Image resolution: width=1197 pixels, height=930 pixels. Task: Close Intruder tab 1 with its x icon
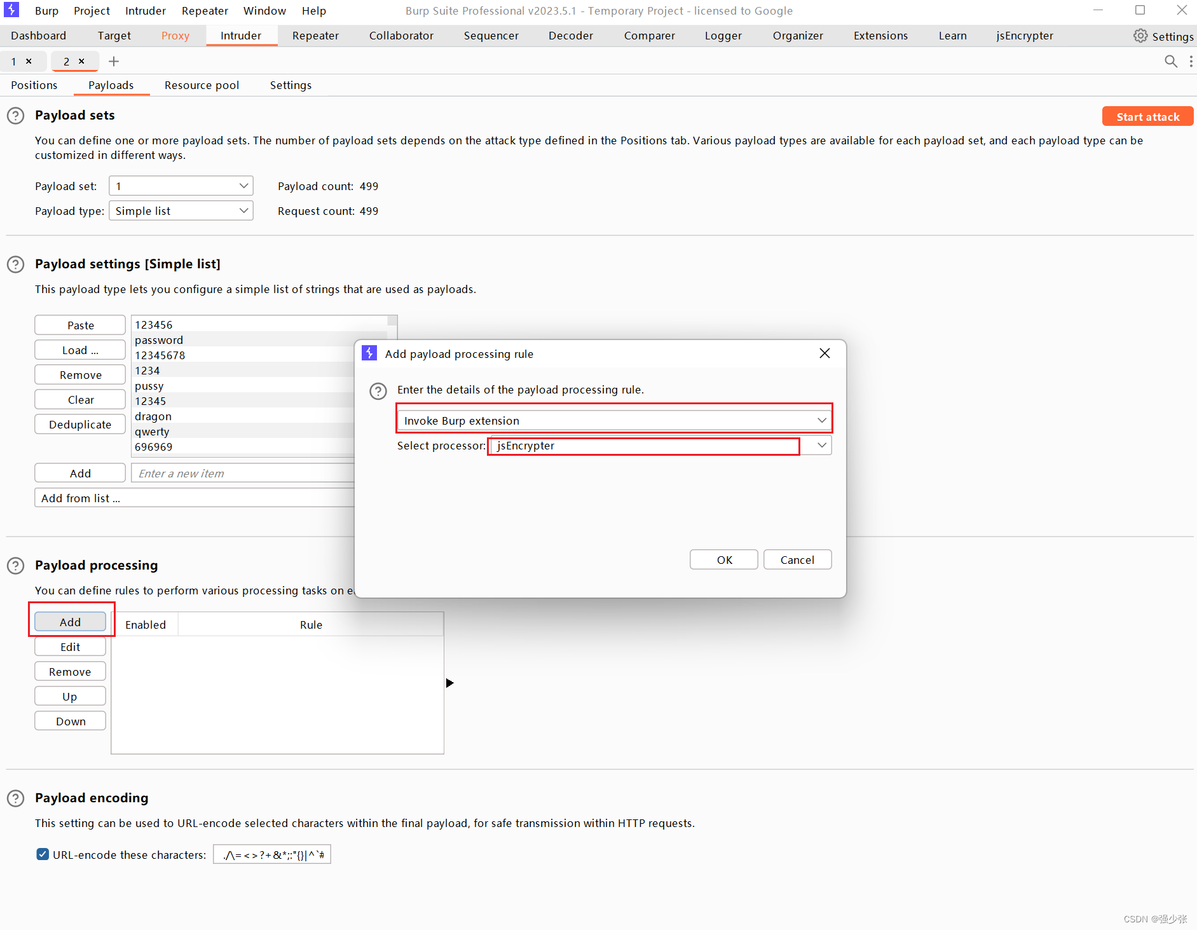pyautogui.click(x=29, y=61)
